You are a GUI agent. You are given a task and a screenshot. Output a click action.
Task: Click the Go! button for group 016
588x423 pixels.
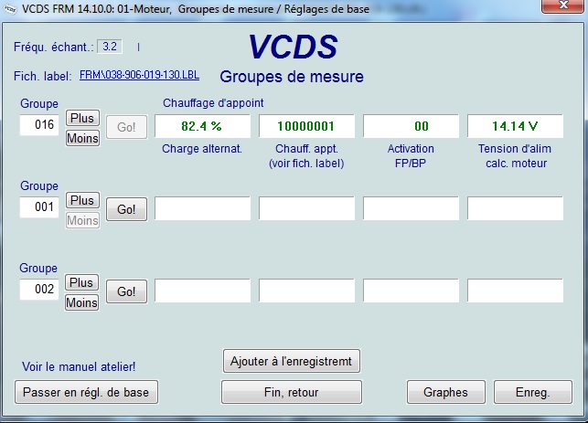pyautogui.click(x=126, y=127)
